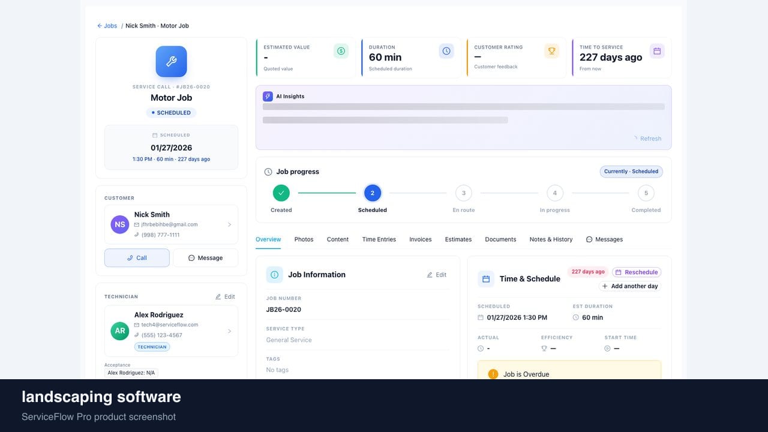Select the Invoices tab
The height and width of the screenshot is (432, 768).
tap(421, 239)
